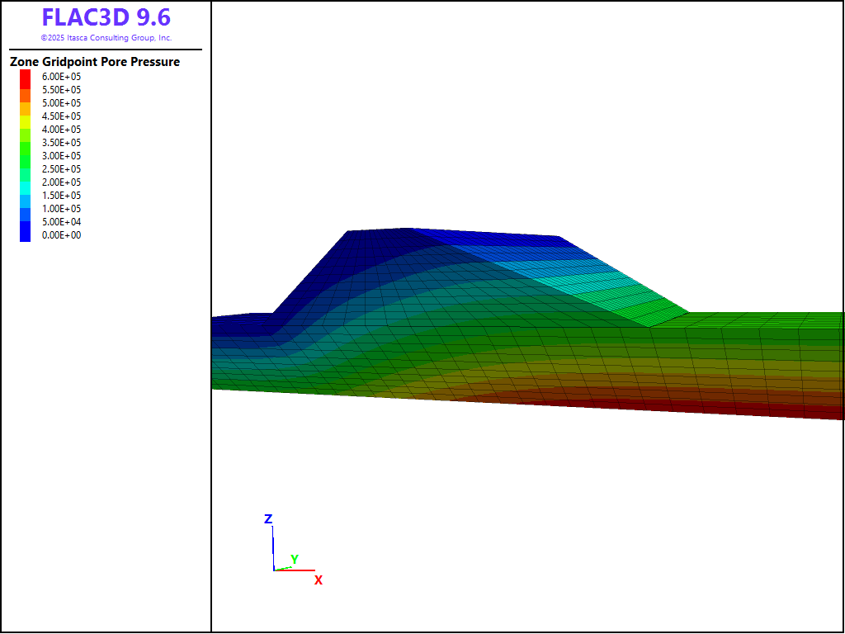Image resolution: width=845 pixels, height=634 pixels.
Task: Click the FLAC3D 9.6 title text
Action: [x=106, y=17]
